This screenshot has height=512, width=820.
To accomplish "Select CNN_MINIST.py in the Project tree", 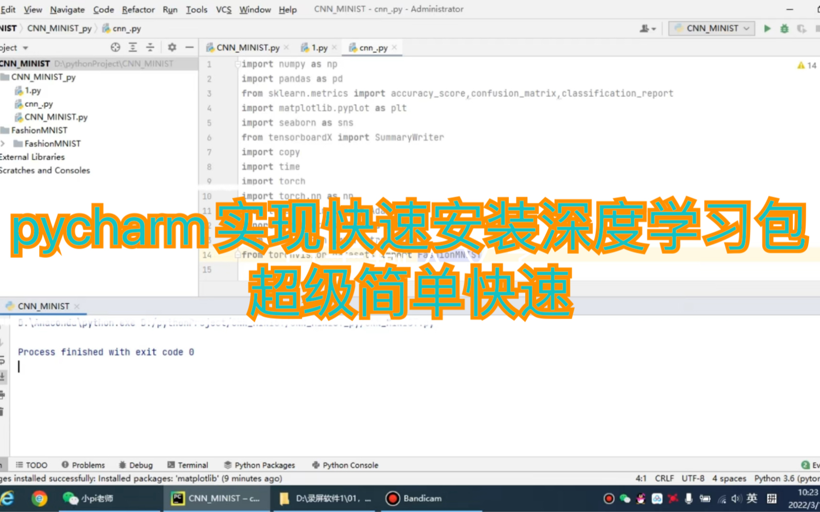I will [x=51, y=117].
